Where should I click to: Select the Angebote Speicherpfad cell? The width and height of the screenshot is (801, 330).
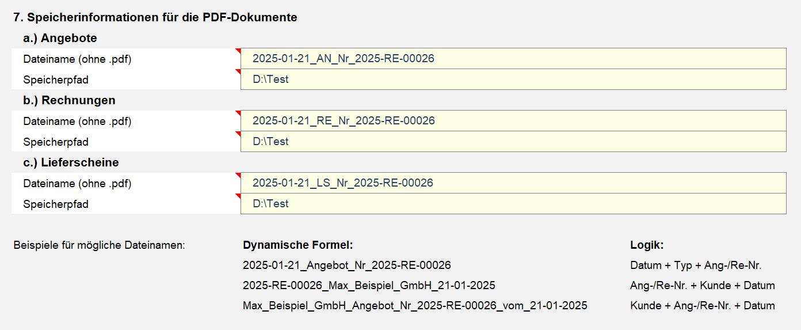pos(513,79)
